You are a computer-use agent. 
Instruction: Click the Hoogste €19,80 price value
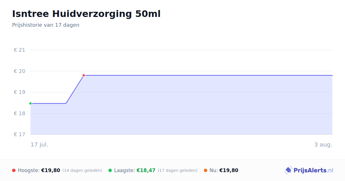pos(51,170)
